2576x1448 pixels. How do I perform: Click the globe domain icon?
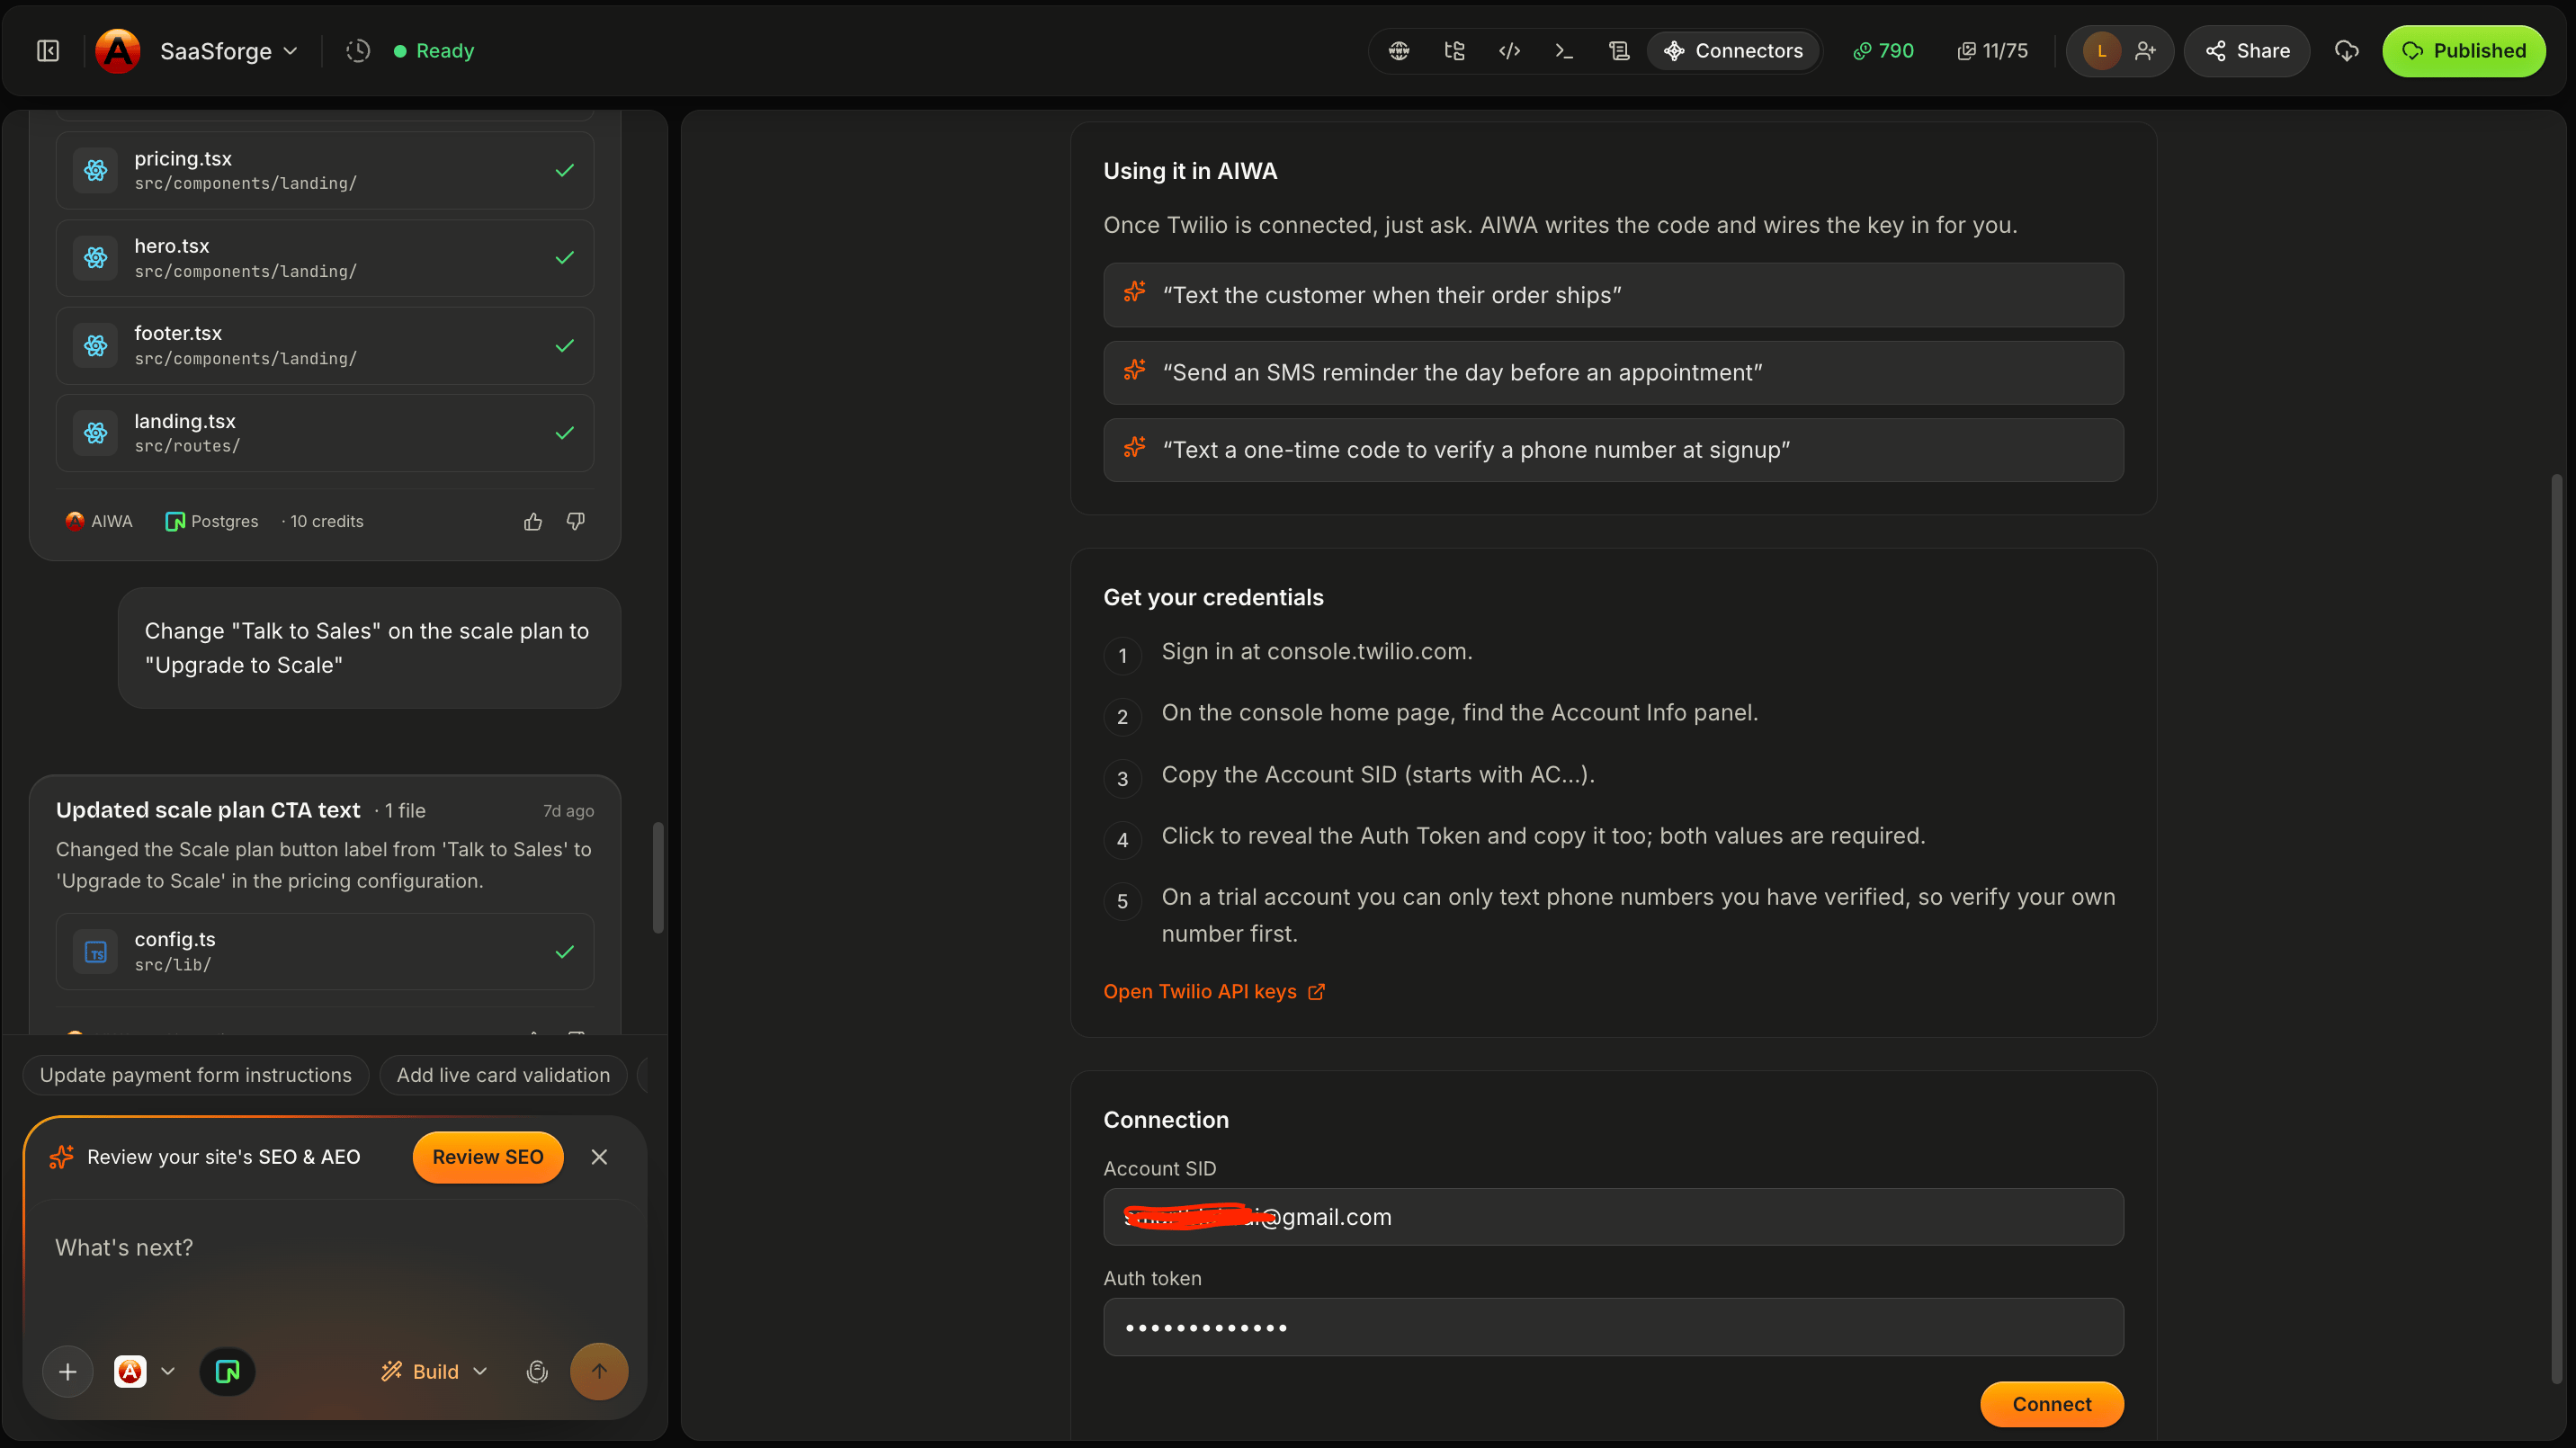[1399, 51]
